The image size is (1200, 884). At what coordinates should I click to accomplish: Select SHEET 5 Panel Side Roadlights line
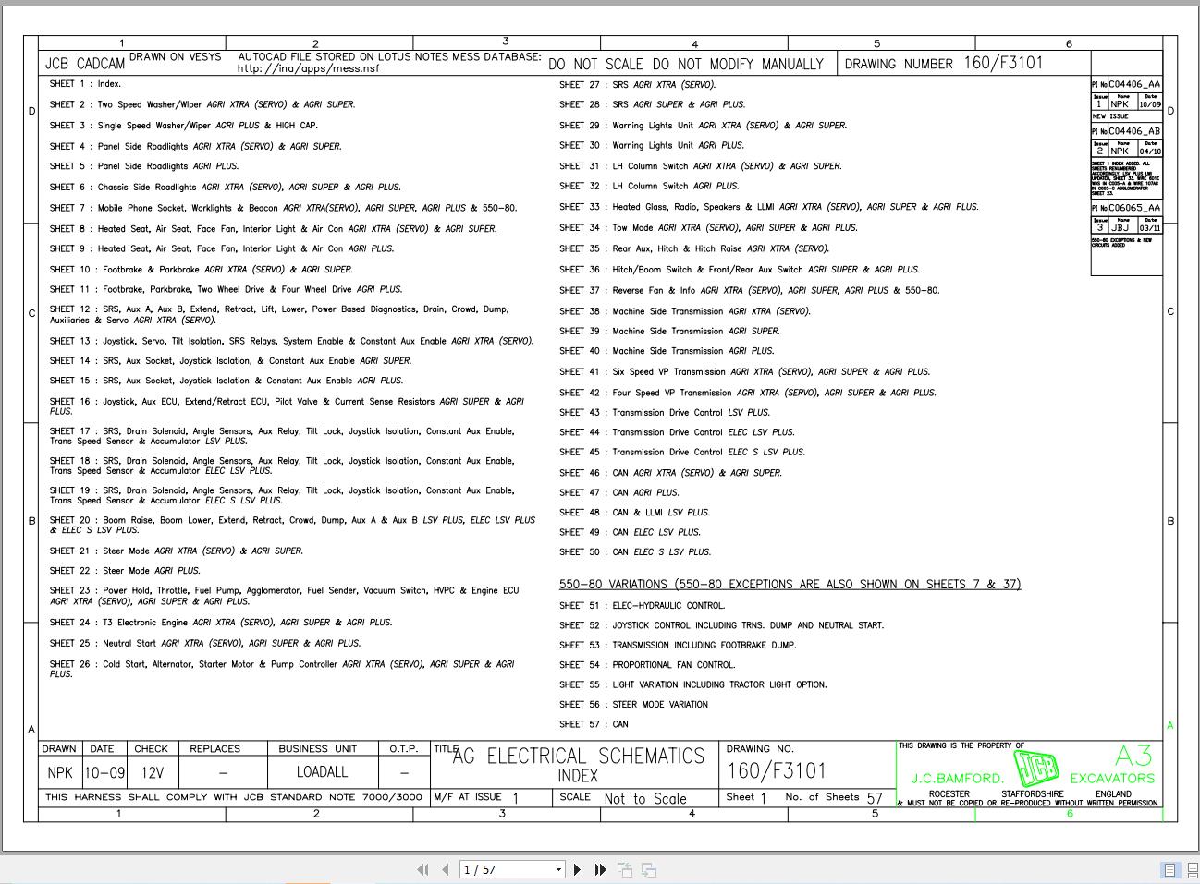point(144,166)
